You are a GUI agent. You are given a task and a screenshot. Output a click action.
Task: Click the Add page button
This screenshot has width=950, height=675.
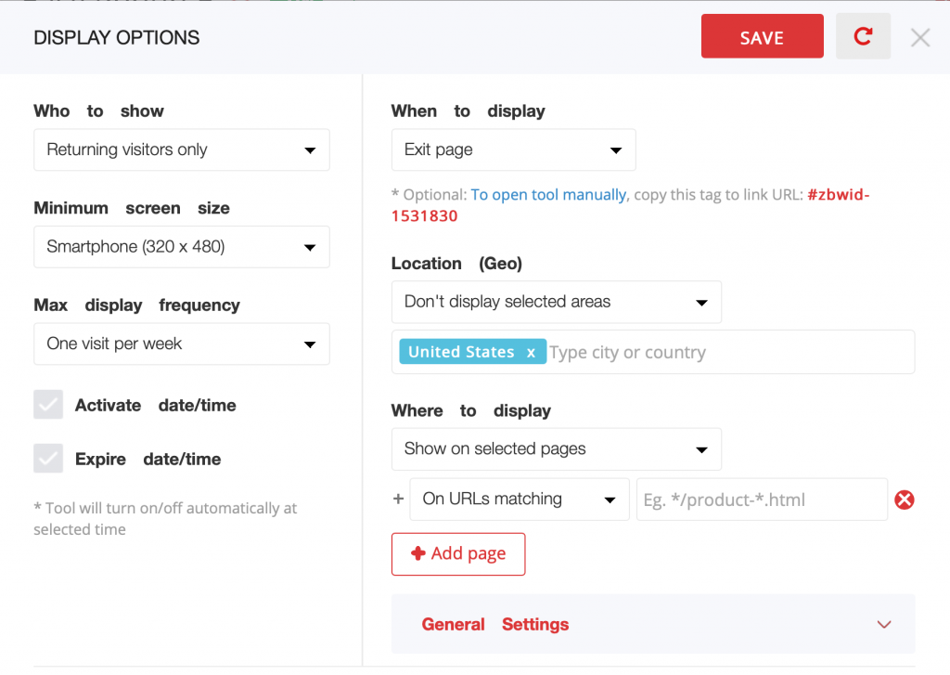pos(458,553)
